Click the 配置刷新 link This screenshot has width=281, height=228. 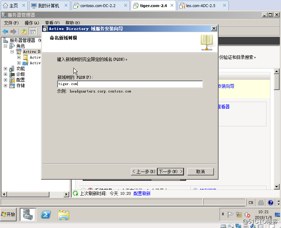(x=142, y=193)
